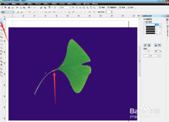Click the Edit color button in mask panel
The width and height of the screenshot is (169, 122).
tap(149, 45)
